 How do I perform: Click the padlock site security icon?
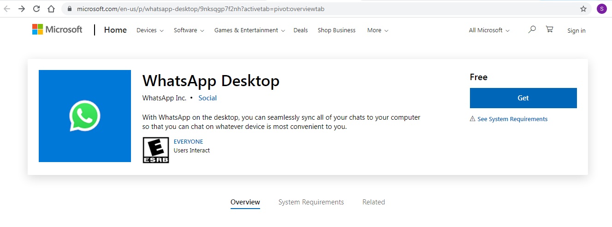point(70,9)
